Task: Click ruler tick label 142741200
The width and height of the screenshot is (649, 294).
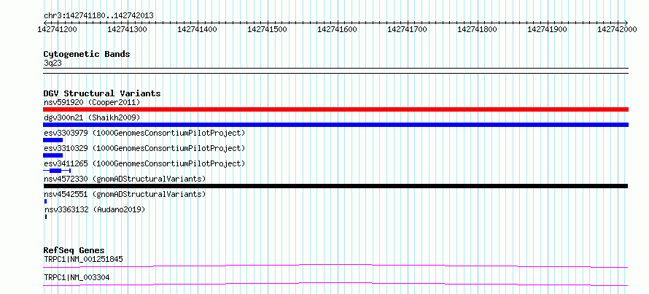Action: point(57,29)
